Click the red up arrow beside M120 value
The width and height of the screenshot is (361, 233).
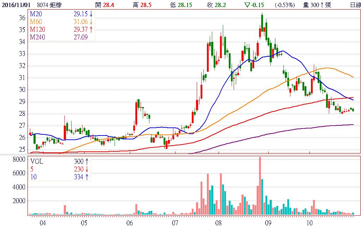coord(91,30)
